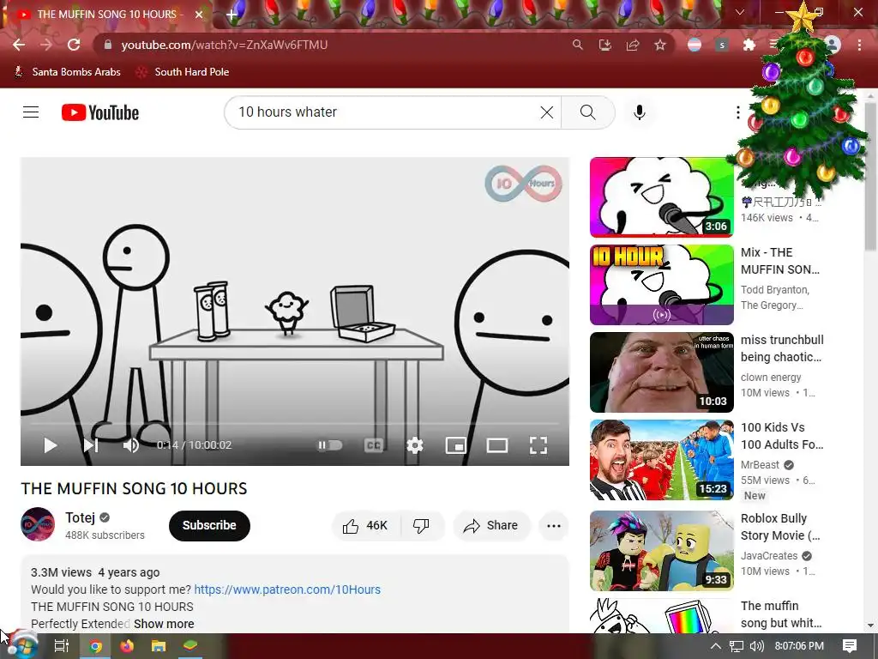This screenshot has width=878, height=659.
Task: Clear search text with X icon
Action: tap(547, 112)
